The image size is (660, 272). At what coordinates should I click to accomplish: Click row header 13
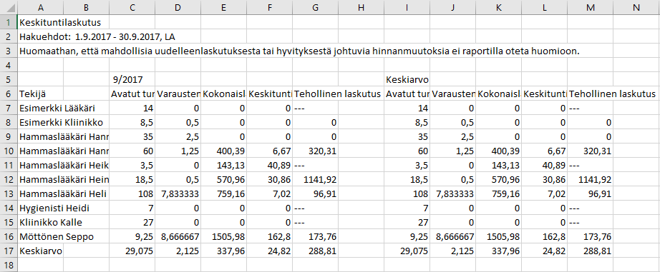[9, 194]
